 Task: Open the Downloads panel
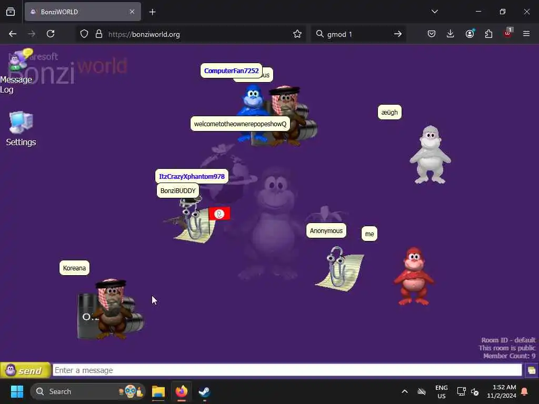tap(451, 34)
